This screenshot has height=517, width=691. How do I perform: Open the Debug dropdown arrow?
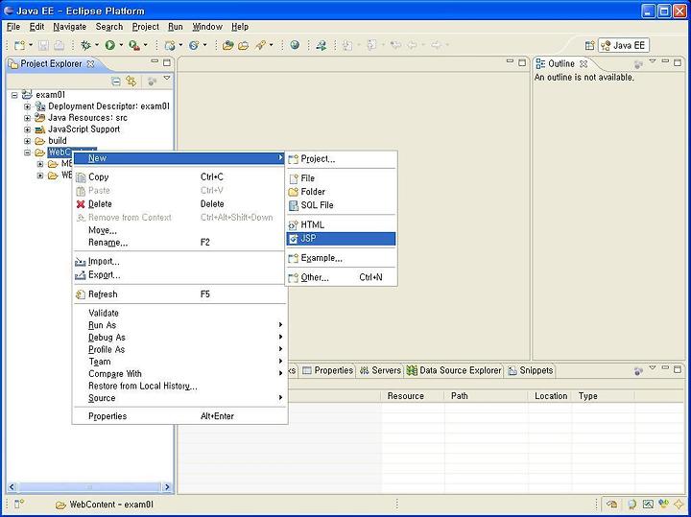coord(97,45)
